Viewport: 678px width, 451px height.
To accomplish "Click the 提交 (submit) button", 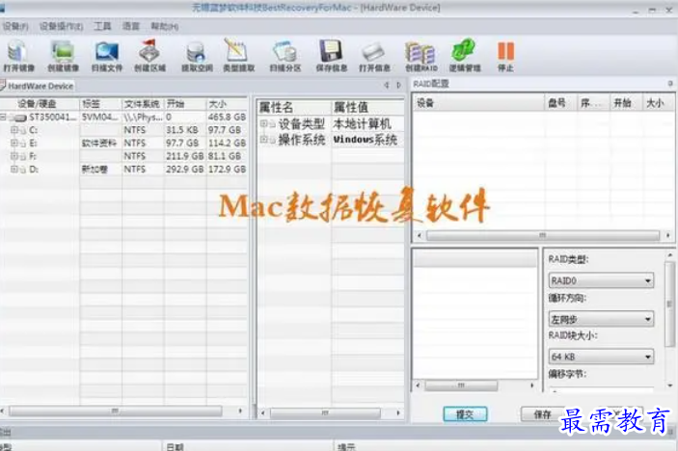I will (465, 414).
